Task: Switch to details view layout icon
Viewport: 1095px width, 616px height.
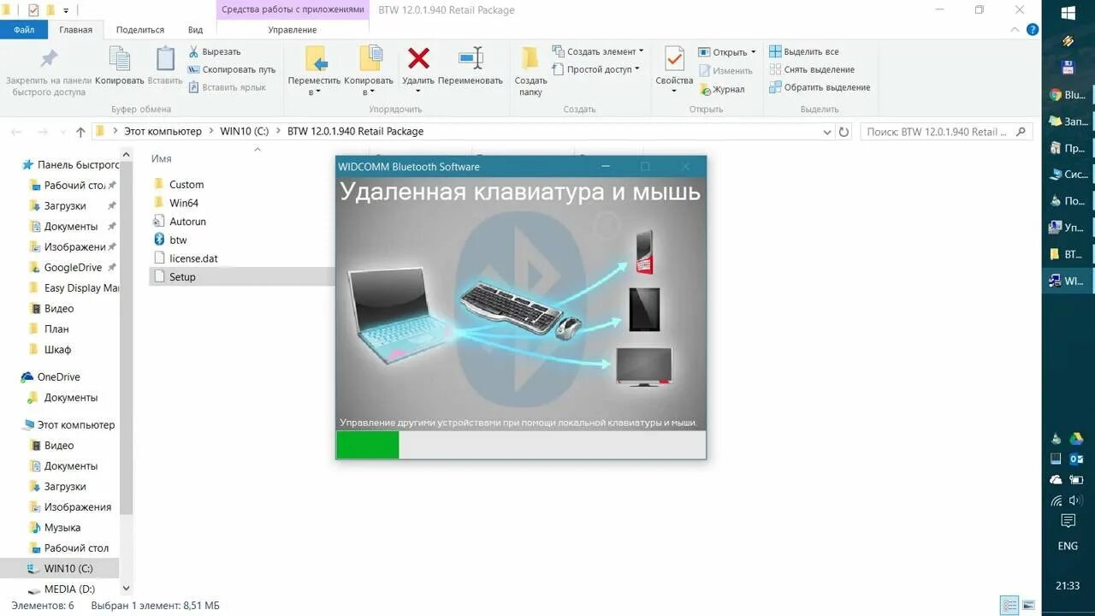Action: tap(1010, 606)
